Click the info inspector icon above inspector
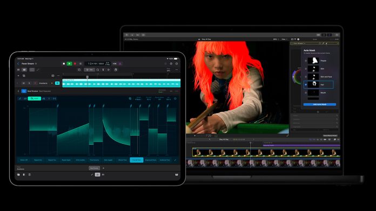Screen dimensions: 376x211 (x=298, y=39)
